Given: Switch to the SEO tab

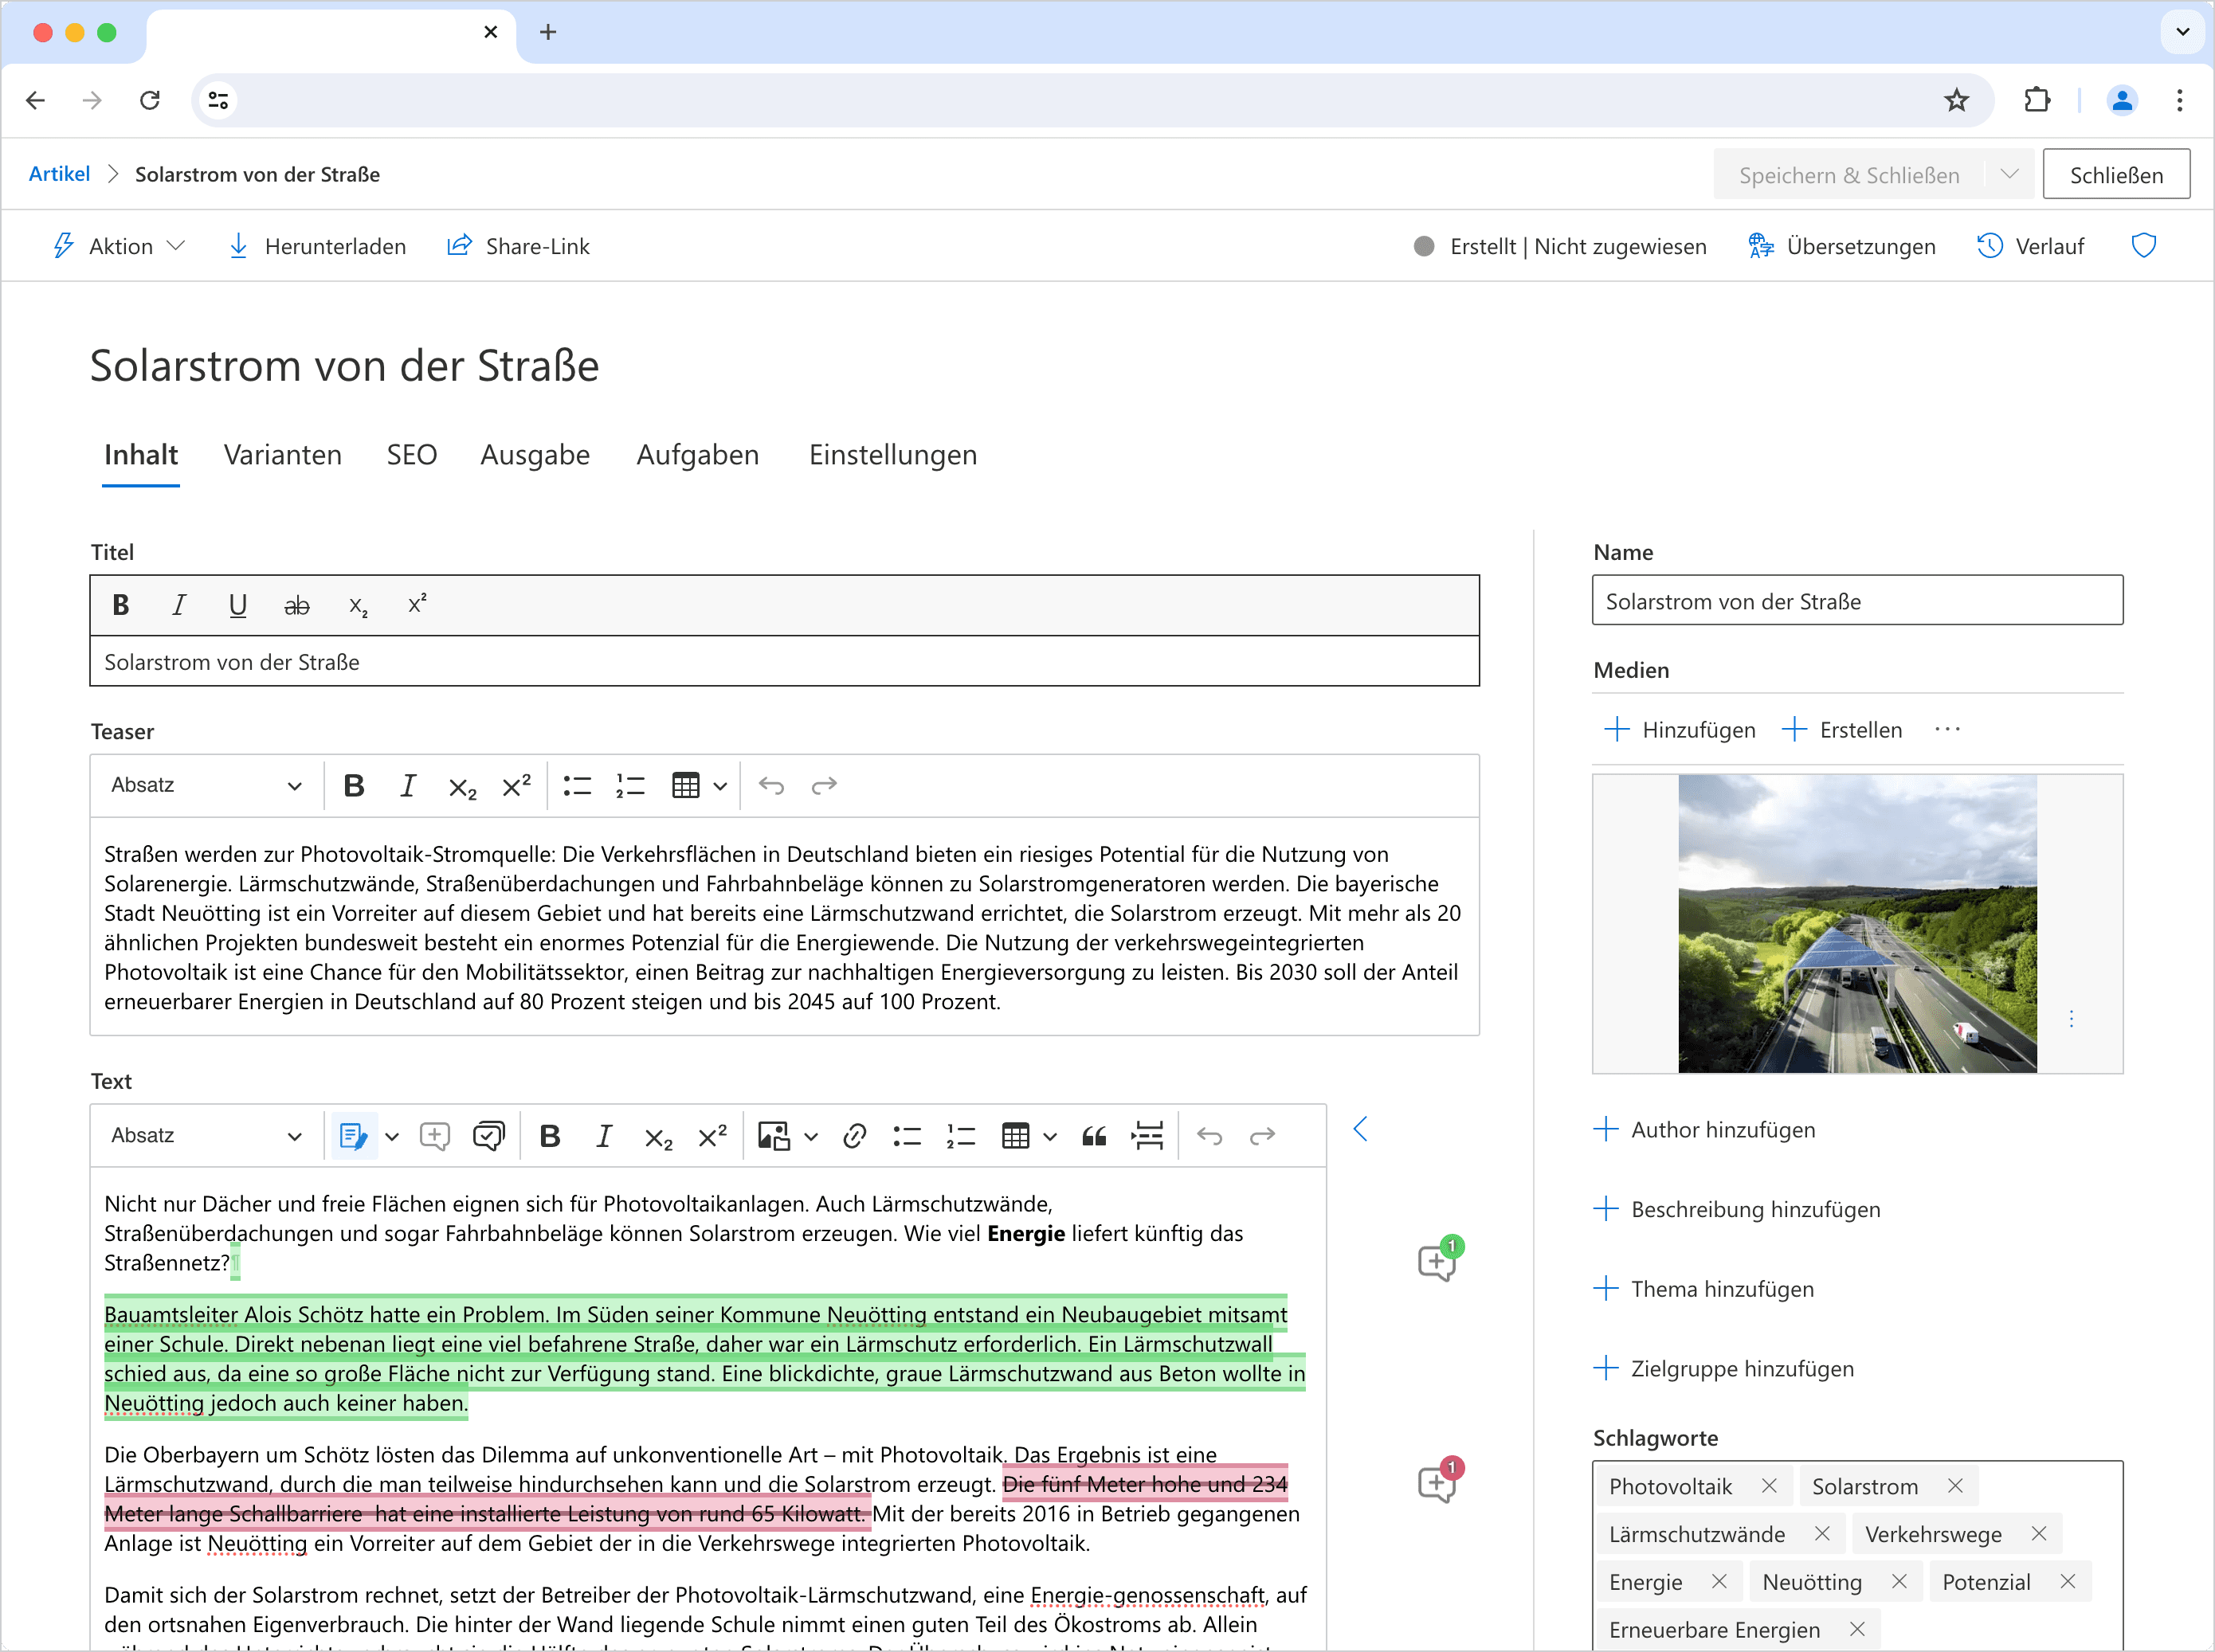Looking at the screenshot, I should point(411,455).
